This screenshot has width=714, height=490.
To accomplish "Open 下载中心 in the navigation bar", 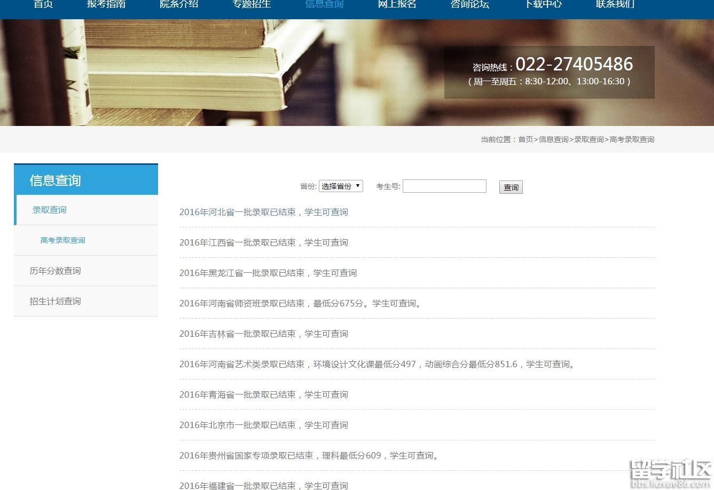I will pos(543,4).
